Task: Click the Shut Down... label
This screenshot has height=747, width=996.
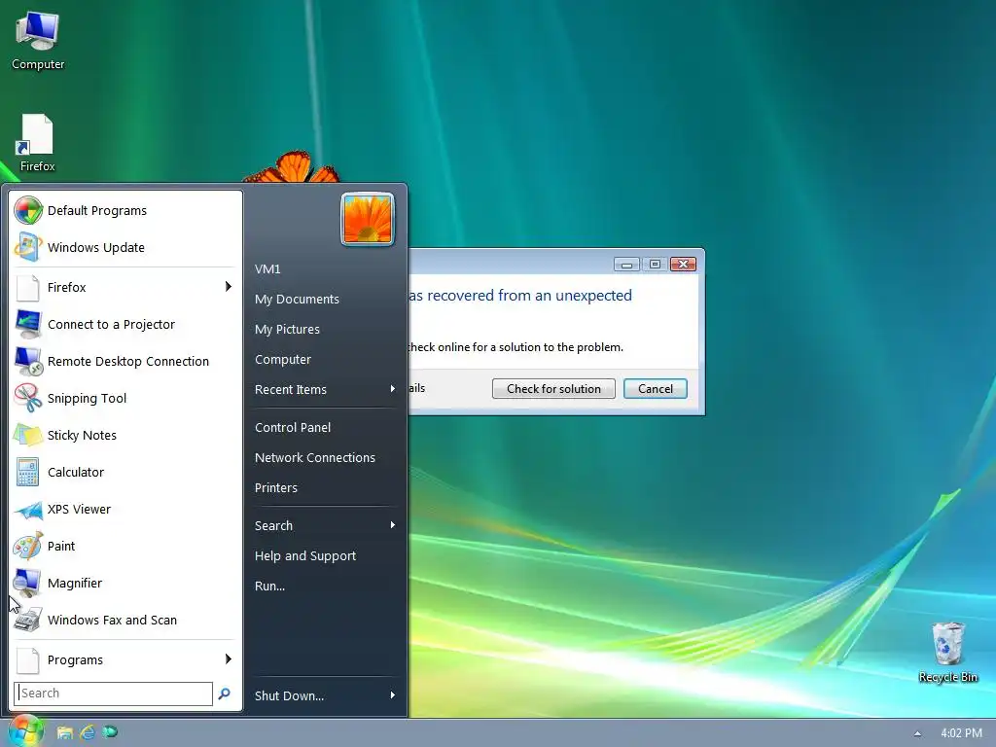Action: pos(289,695)
